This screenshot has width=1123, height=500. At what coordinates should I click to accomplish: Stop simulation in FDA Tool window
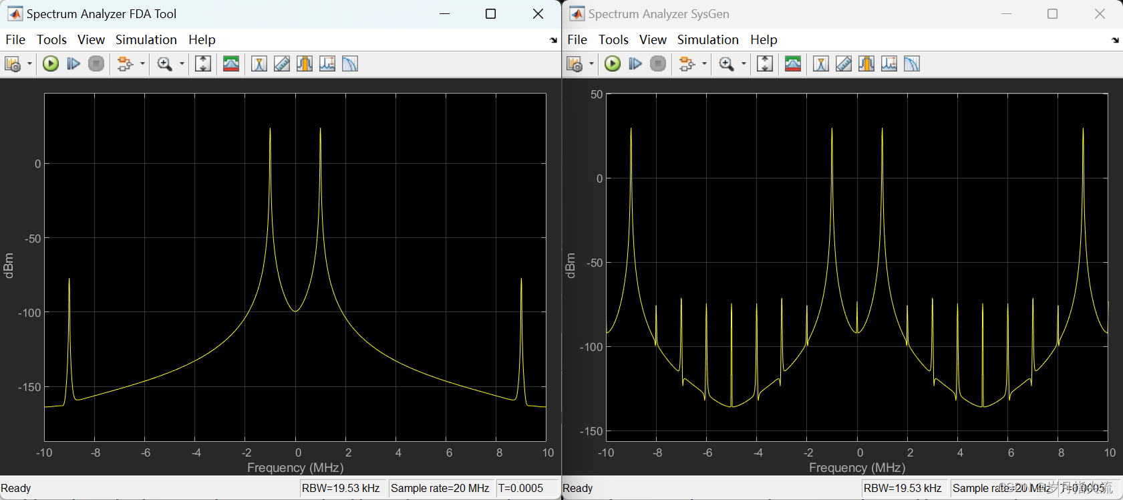96,64
